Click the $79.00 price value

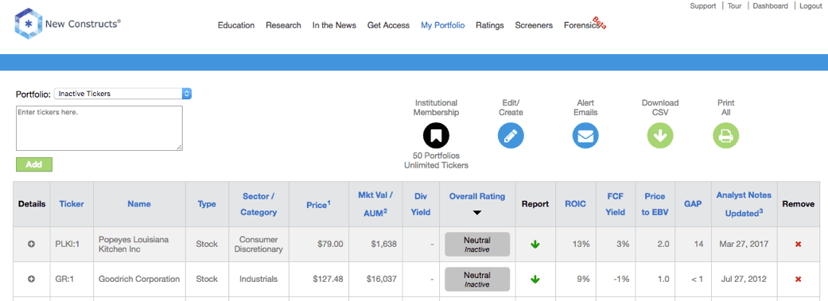point(330,245)
